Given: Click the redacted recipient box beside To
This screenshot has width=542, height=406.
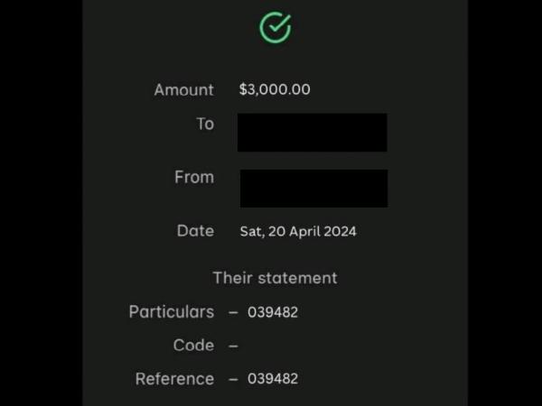Looking at the screenshot, I should pos(313,133).
